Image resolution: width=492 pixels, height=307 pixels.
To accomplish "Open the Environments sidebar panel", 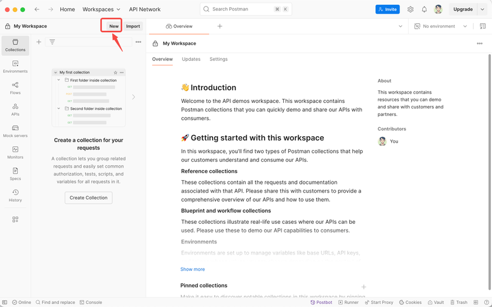I will 15,67.
